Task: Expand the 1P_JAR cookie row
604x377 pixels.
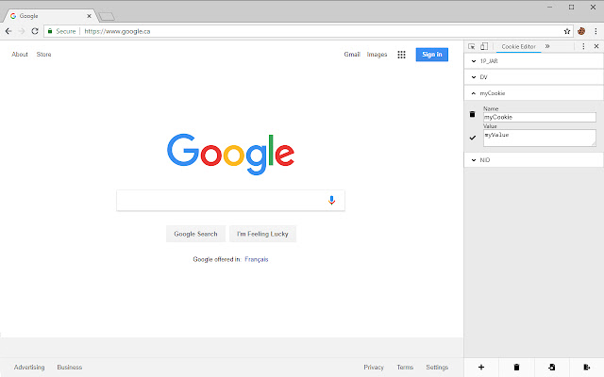Action: pyautogui.click(x=534, y=61)
